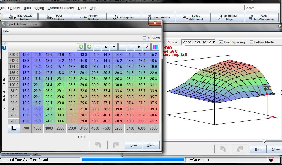Click the equals set-value icon

(97, 46)
